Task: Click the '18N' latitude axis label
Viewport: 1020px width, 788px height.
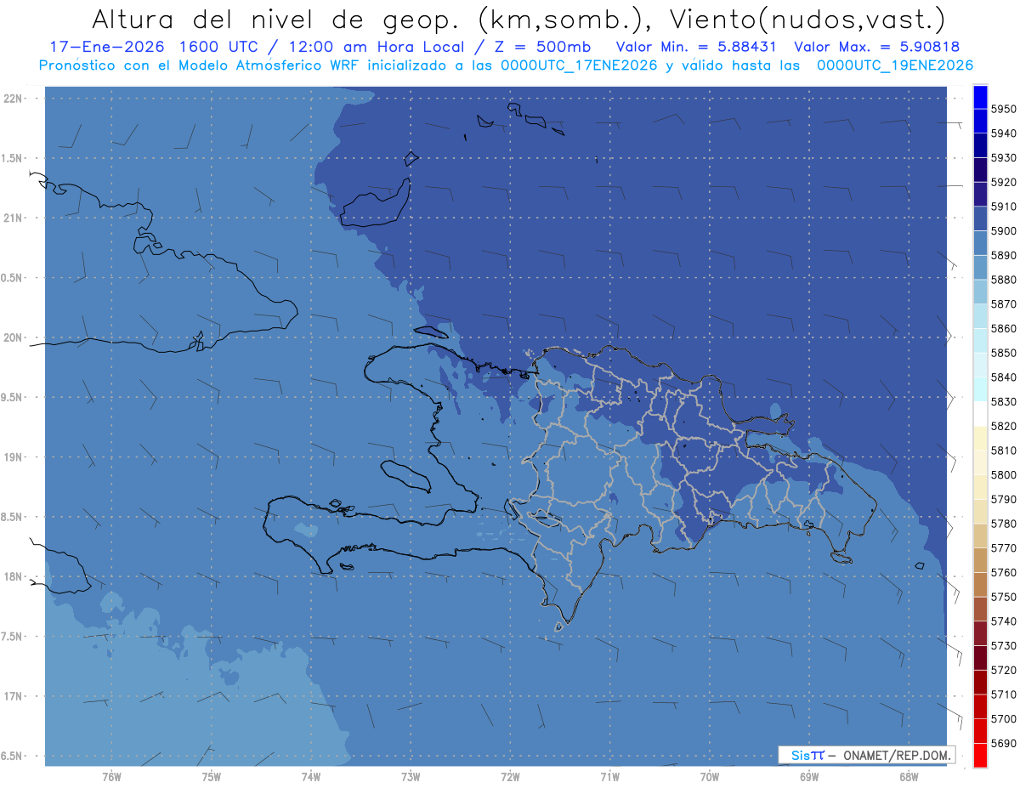Action: coord(12,577)
